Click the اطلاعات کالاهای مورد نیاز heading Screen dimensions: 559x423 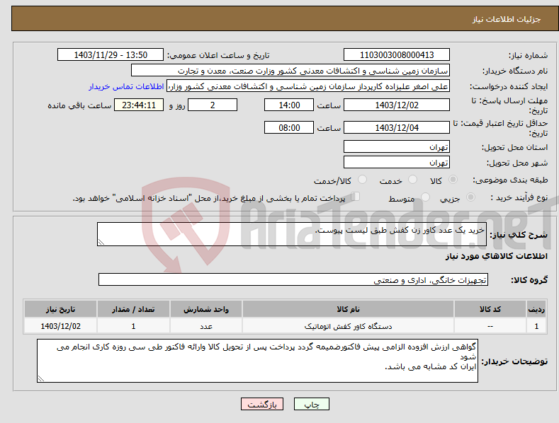[496, 256]
